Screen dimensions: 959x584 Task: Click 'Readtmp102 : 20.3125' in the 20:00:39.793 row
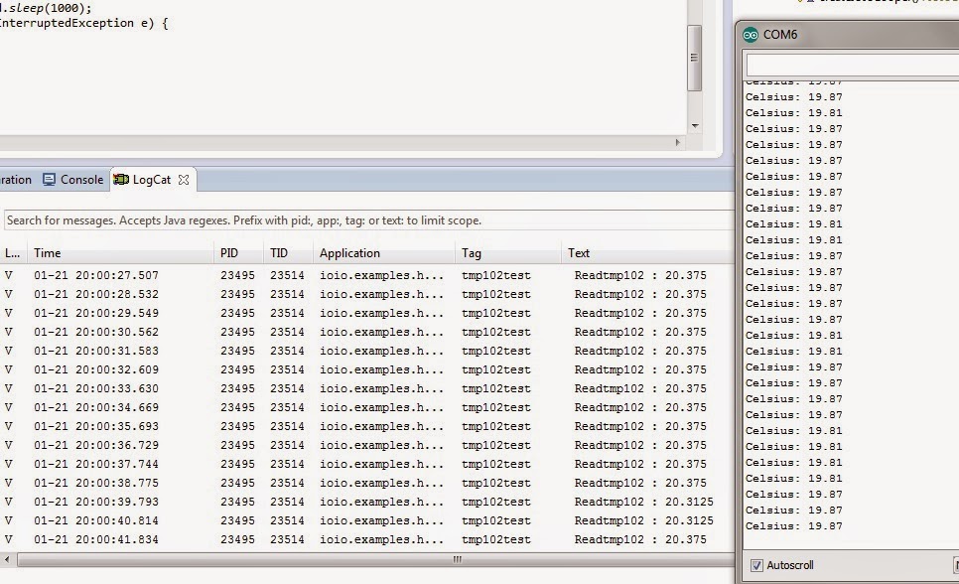643,502
